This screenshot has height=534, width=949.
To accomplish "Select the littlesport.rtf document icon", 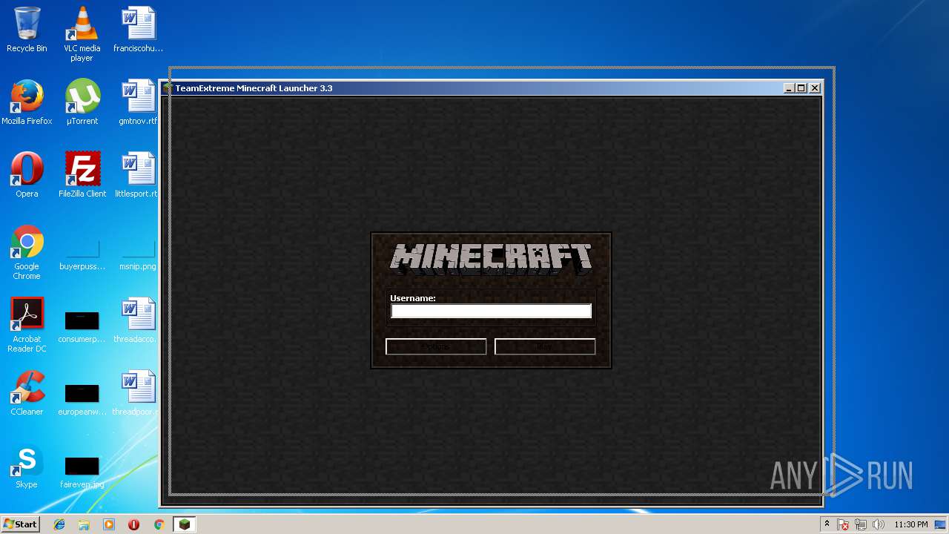I will pos(138,175).
